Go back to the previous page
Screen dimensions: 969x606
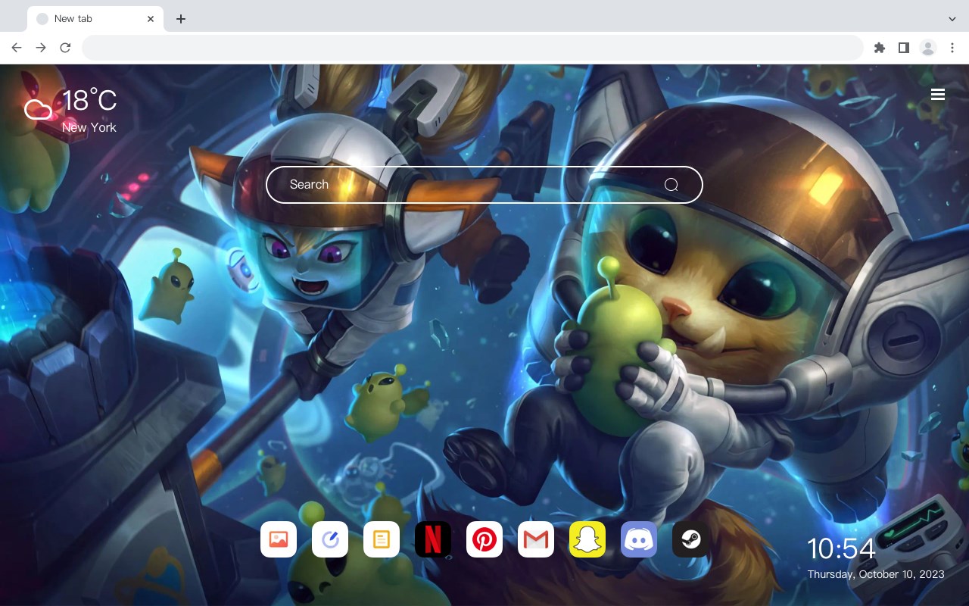17,48
